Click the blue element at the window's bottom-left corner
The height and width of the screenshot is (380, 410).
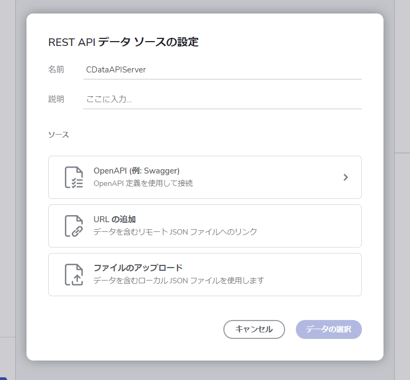[3, 378]
